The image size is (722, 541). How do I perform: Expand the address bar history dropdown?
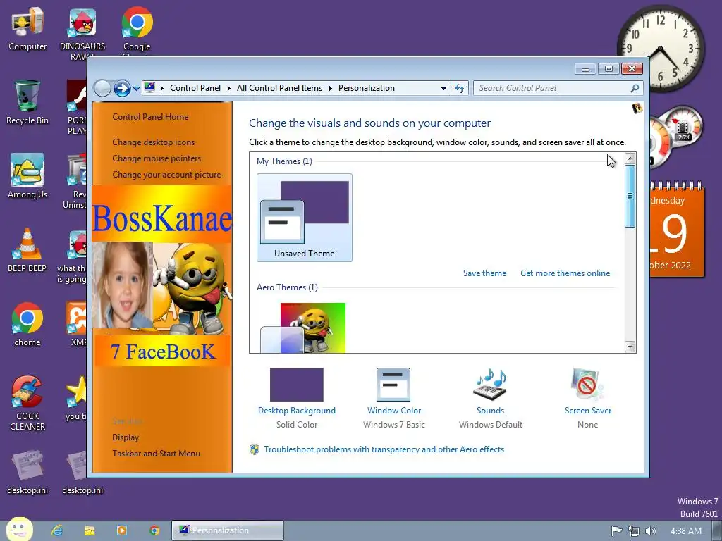(443, 88)
